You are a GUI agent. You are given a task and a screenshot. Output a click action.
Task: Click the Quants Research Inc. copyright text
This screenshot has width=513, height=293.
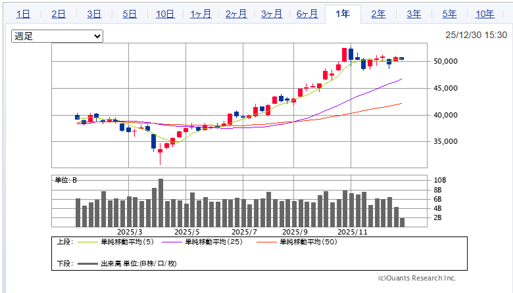pos(417,278)
